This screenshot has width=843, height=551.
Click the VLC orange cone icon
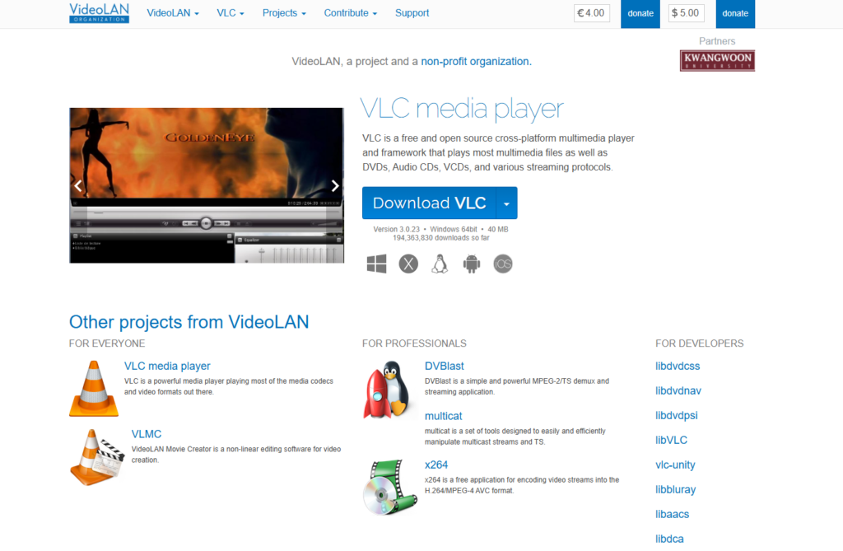pos(93,389)
